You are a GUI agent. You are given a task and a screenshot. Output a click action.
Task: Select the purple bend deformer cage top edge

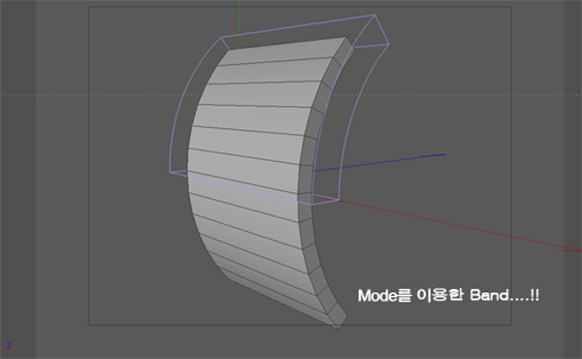point(298,26)
